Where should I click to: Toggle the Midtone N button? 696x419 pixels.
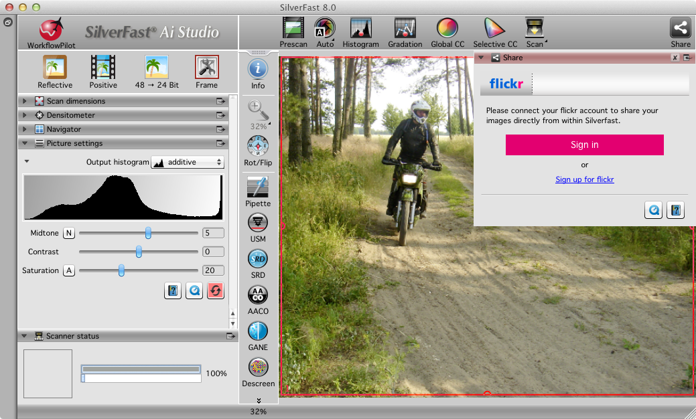click(68, 233)
